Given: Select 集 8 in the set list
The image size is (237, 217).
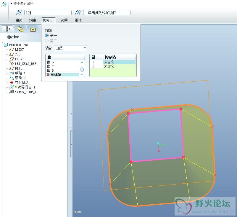Looking at the screenshot, I should tap(62, 70).
